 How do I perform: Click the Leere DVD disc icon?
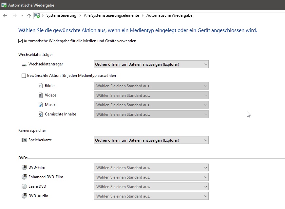click(x=24, y=186)
